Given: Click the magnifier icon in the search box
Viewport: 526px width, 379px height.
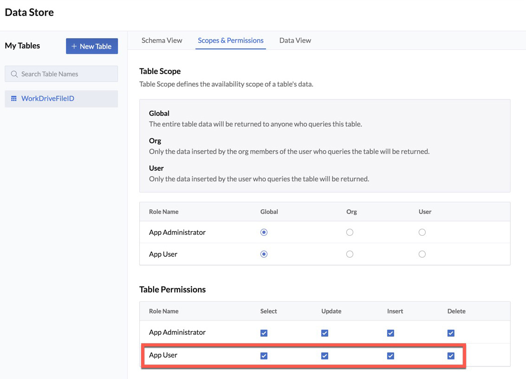Looking at the screenshot, I should [x=14, y=74].
